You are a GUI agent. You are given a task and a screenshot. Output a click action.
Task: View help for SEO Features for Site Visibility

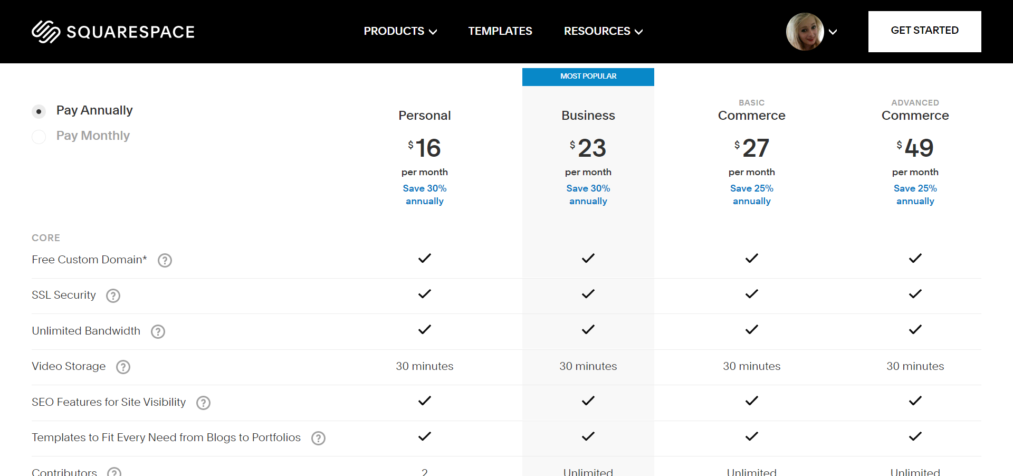click(x=203, y=403)
